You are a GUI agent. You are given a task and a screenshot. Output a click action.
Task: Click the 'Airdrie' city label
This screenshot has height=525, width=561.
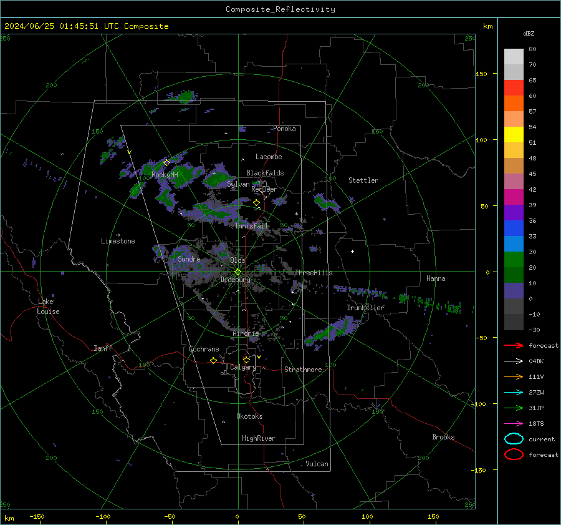(x=246, y=333)
